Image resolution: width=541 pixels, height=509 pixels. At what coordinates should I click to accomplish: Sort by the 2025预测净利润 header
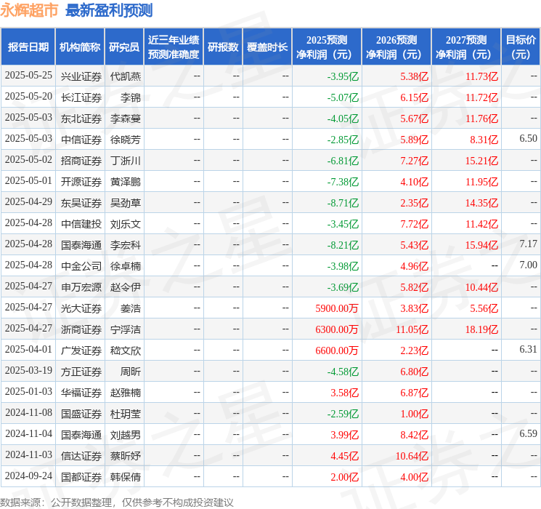[327, 47]
